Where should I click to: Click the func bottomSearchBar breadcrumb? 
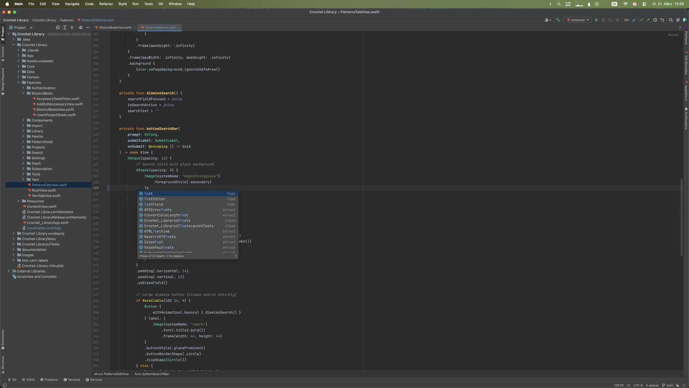[152, 374]
